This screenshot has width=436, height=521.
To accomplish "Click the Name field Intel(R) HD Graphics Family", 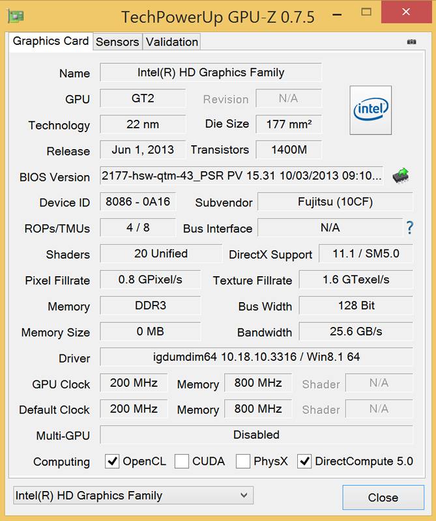I will point(211,72).
